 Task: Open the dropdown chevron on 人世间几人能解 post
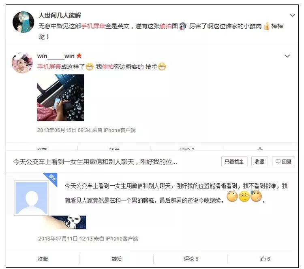pyautogui.click(x=292, y=15)
